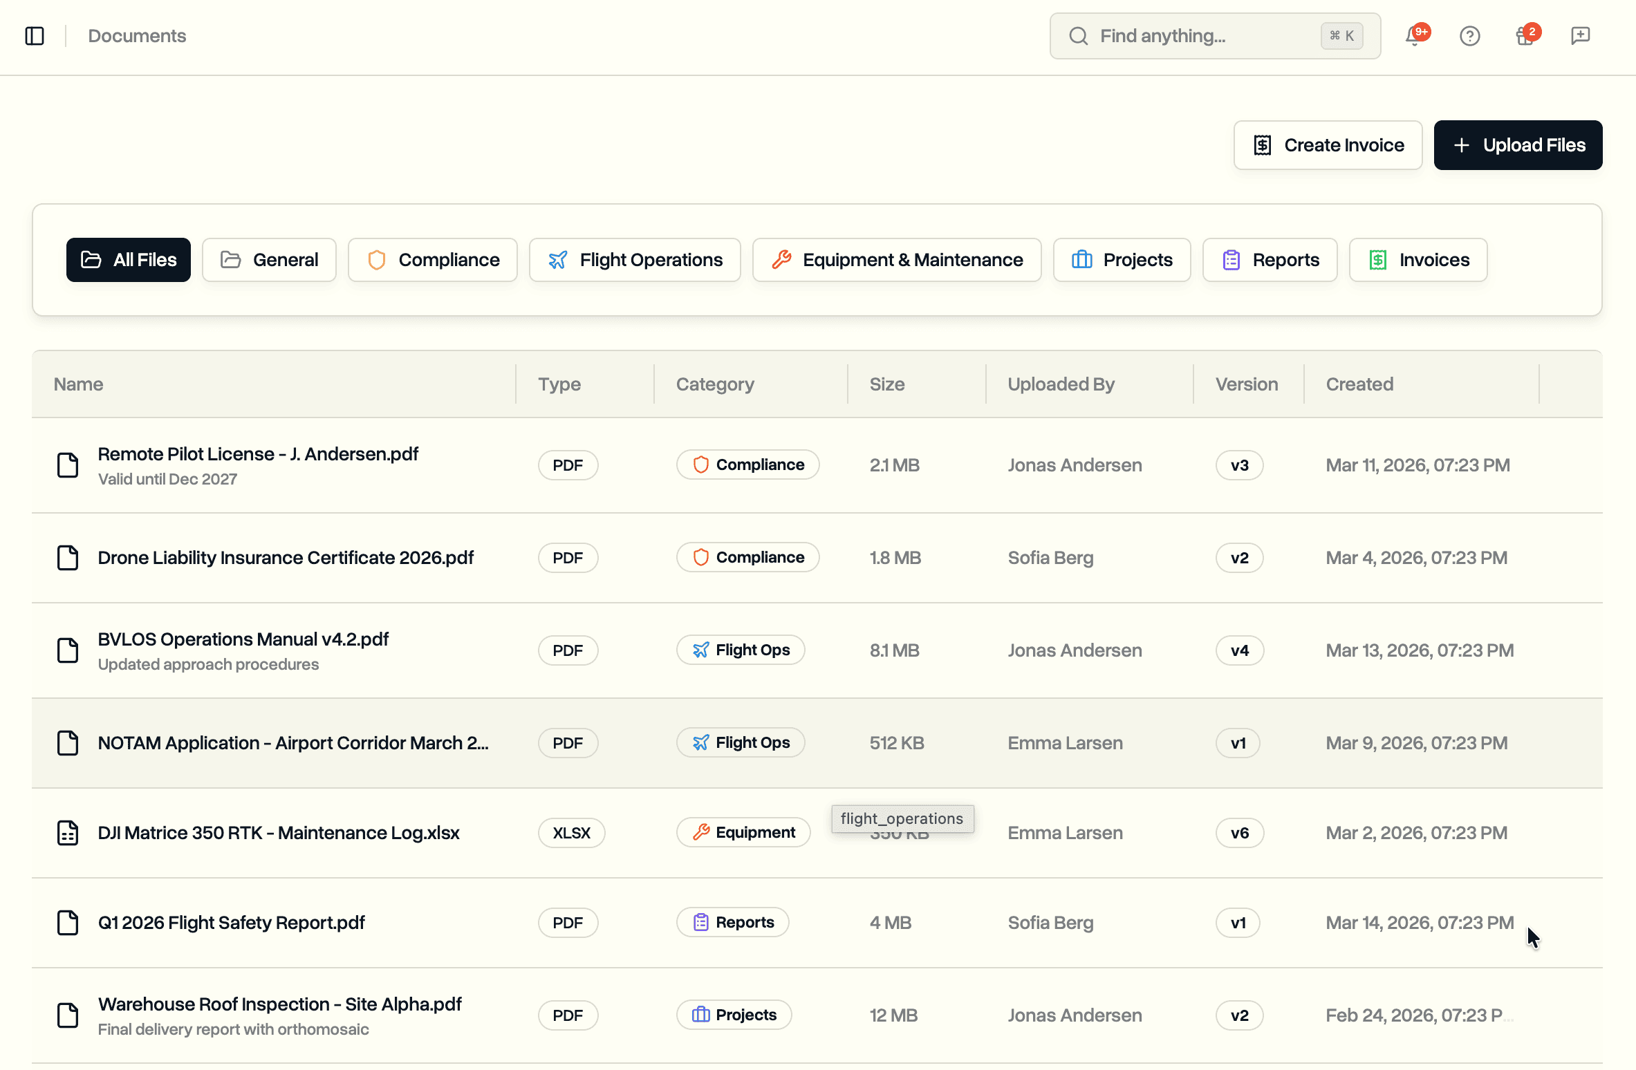Open the Reports category tab
Viewport: 1636px width, 1070px height.
tap(1270, 260)
